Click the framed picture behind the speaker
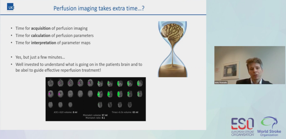 pyautogui.click(x=230, y=70)
